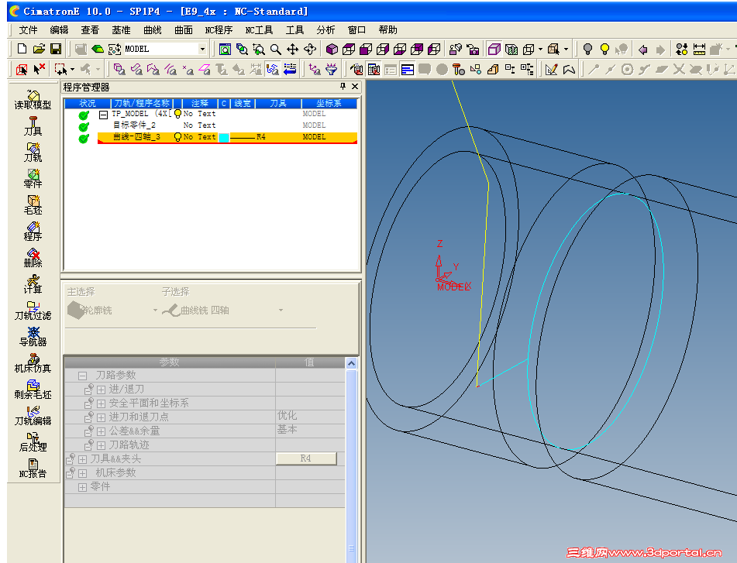This screenshot has height=563, width=737.
Task: Click status checkmark of 目标零件_2 row
Action: point(84,127)
